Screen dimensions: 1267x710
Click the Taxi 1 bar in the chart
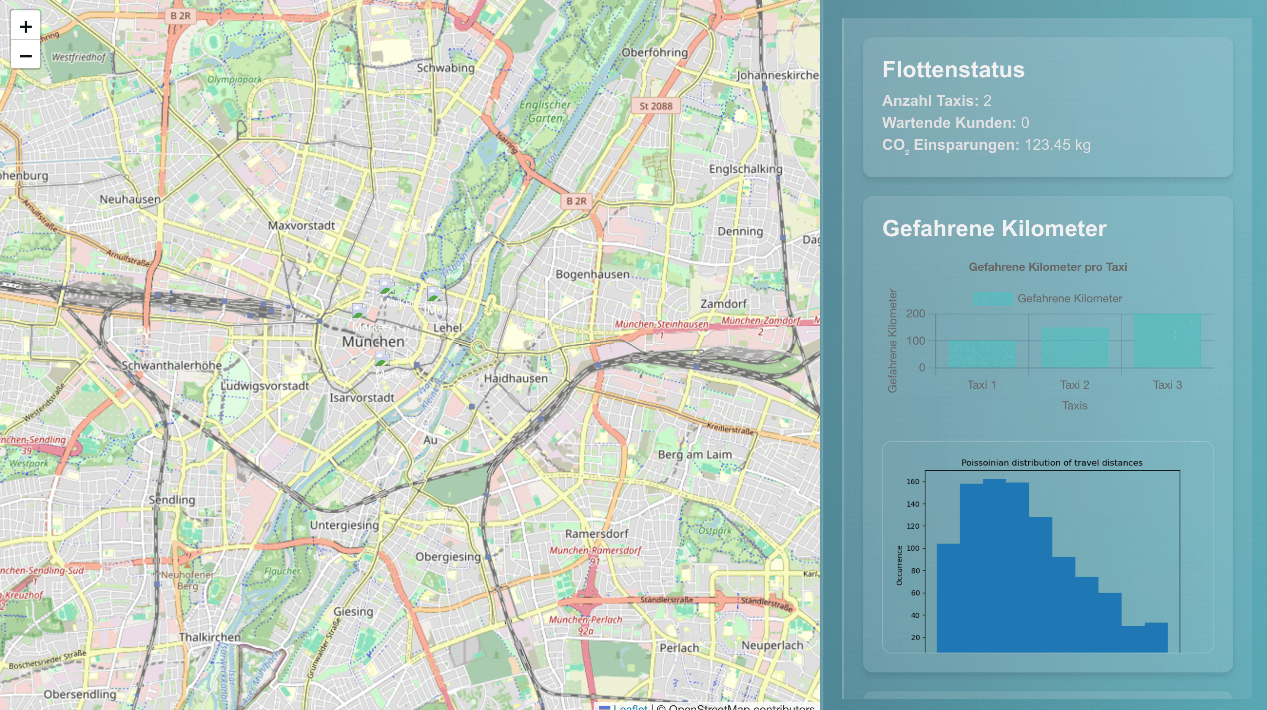pyautogui.click(x=982, y=354)
